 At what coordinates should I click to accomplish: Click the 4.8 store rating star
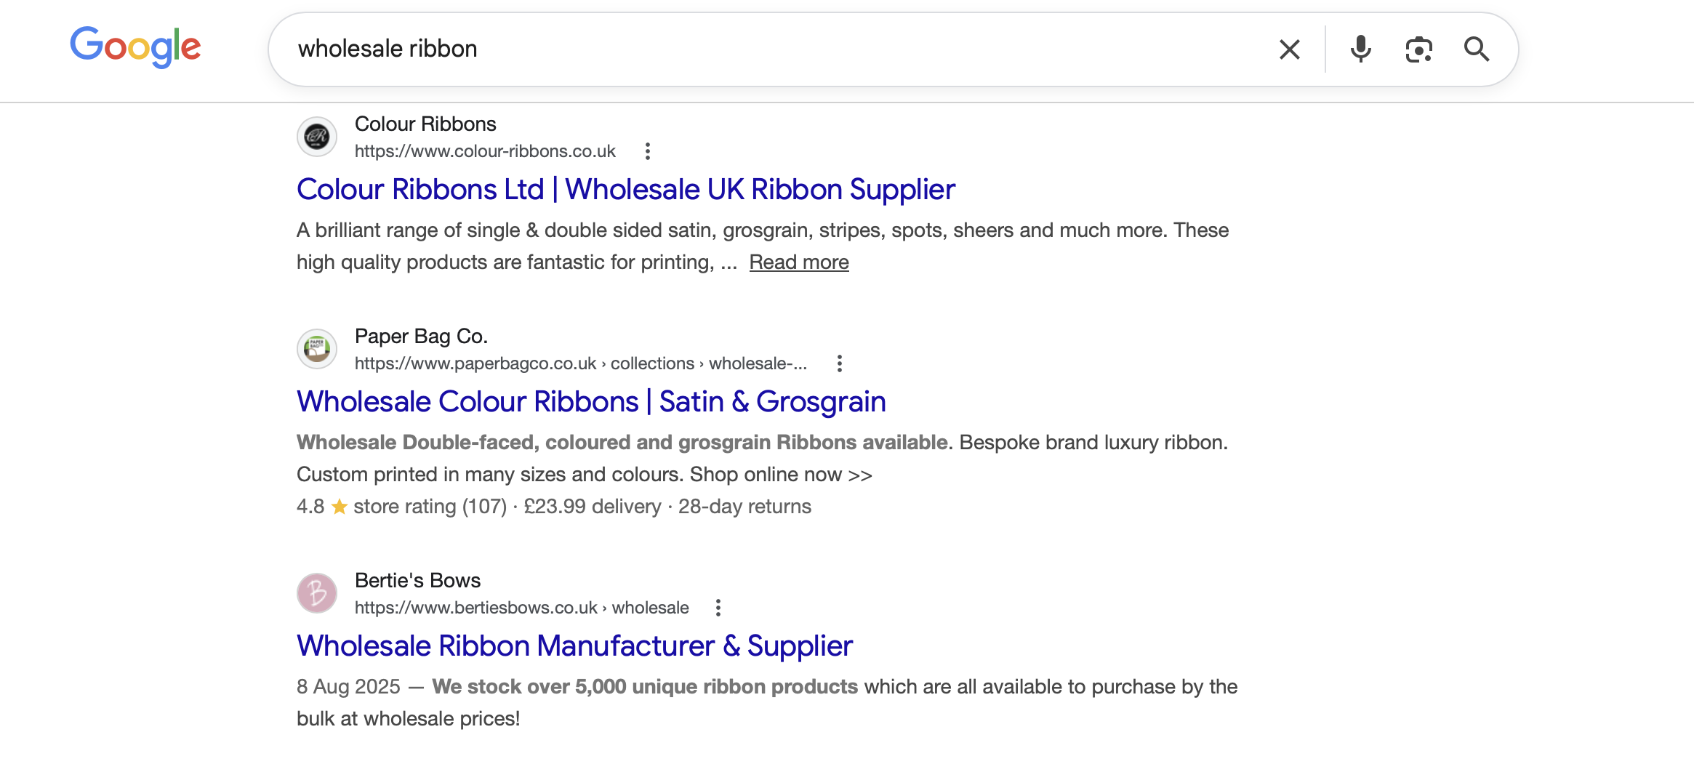click(x=339, y=507)
